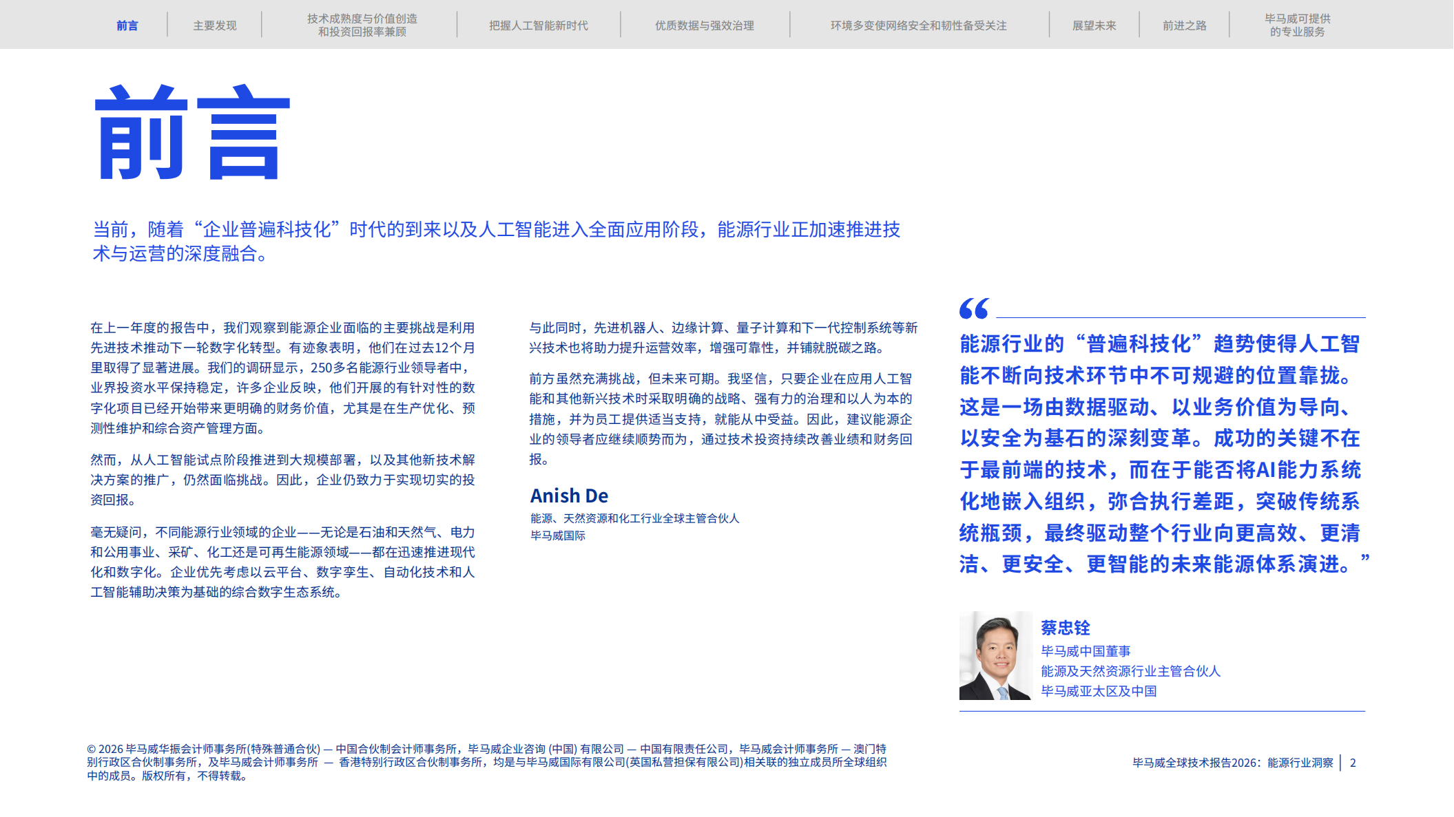Jump to the 展望未来 tab
Screen dimensions: 1454x817
coord(1094,25)
